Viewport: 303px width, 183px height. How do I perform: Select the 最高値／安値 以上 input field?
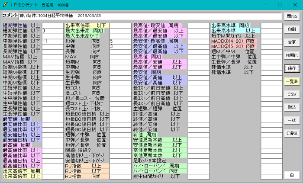[199, 62]
